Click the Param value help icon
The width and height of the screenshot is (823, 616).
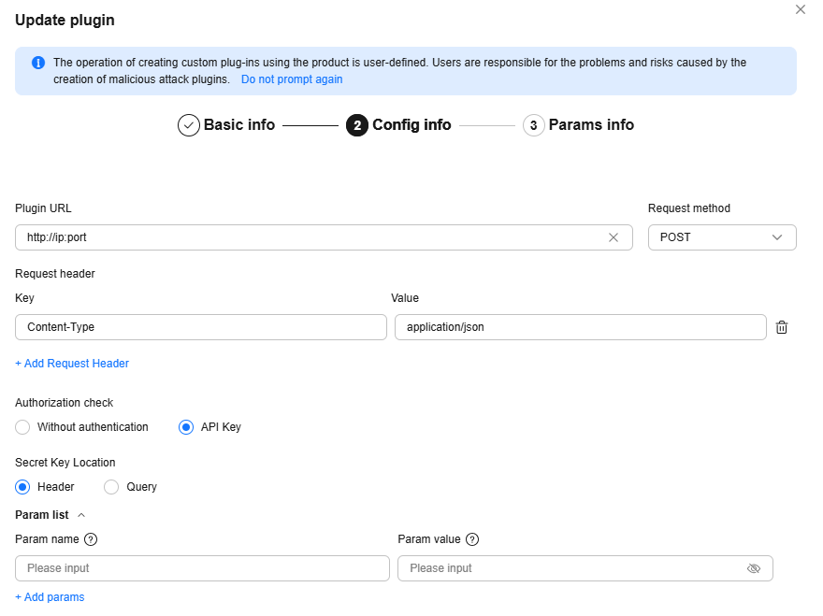[x=472, y=539]
